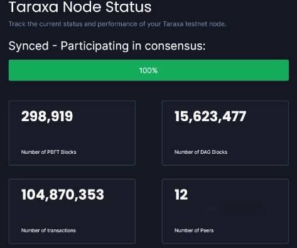The image size is (297, 248).
Task: Click the Number of Peers label
Action: pyautogui.click(x=194, y=230)
